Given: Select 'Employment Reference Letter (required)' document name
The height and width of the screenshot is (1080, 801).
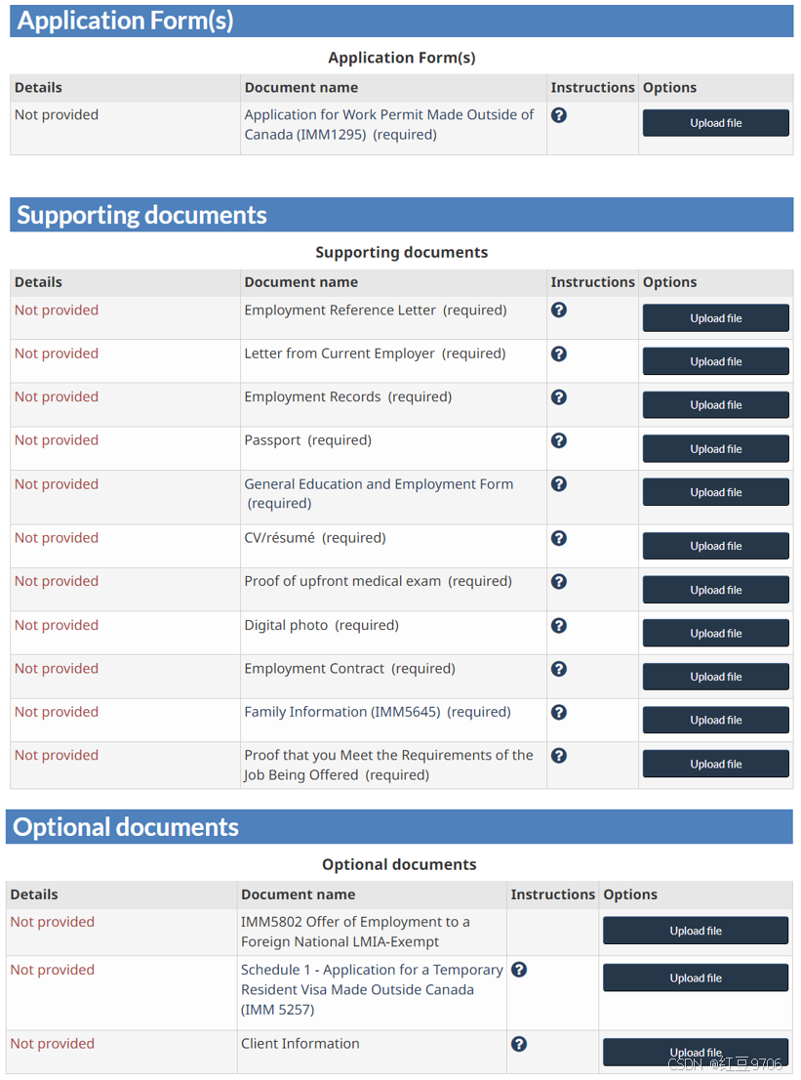Looking at the screenshot, I should 376,311.
